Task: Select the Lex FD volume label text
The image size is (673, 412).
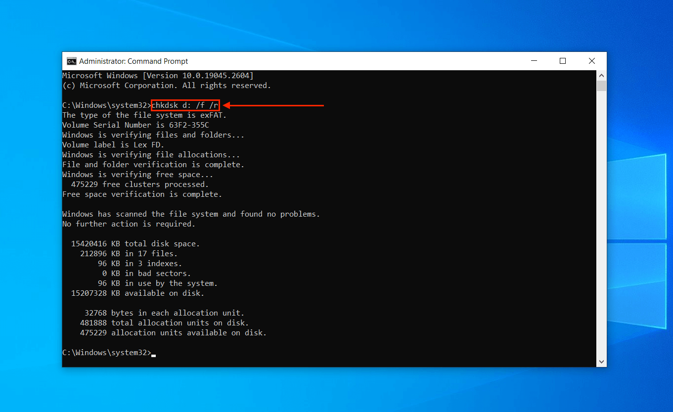Action: [148, 144]
